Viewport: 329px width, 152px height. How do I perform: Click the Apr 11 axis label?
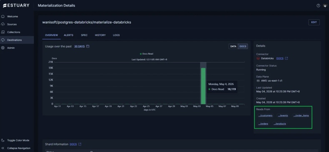(x=58, y=106)
